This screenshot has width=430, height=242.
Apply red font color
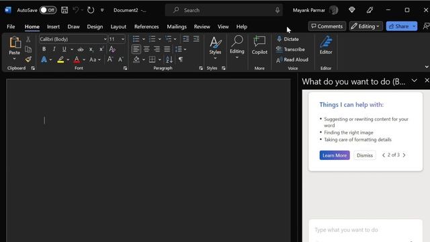(x=77, y=60)
